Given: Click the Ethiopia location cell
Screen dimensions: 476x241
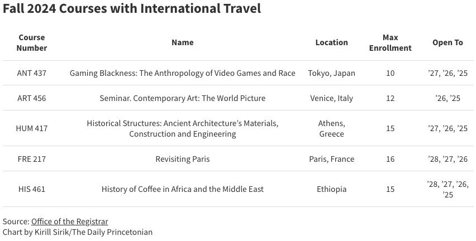Looking at the screenshot, I should [331, 189].
